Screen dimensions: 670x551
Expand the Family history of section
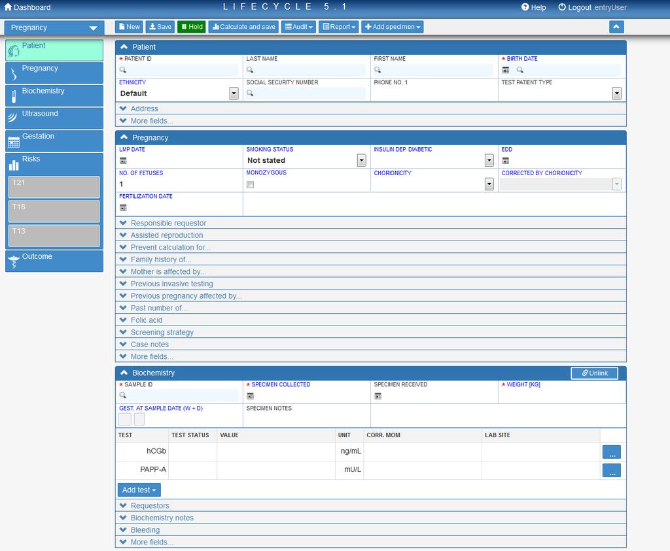pyautogui.click(x=370, y=259)
